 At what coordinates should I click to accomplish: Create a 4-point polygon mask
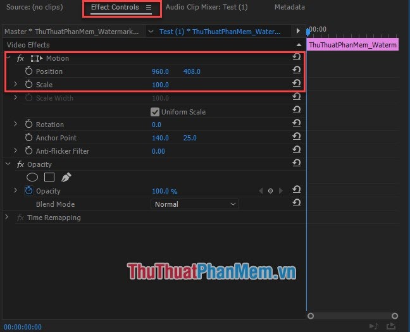49,177
